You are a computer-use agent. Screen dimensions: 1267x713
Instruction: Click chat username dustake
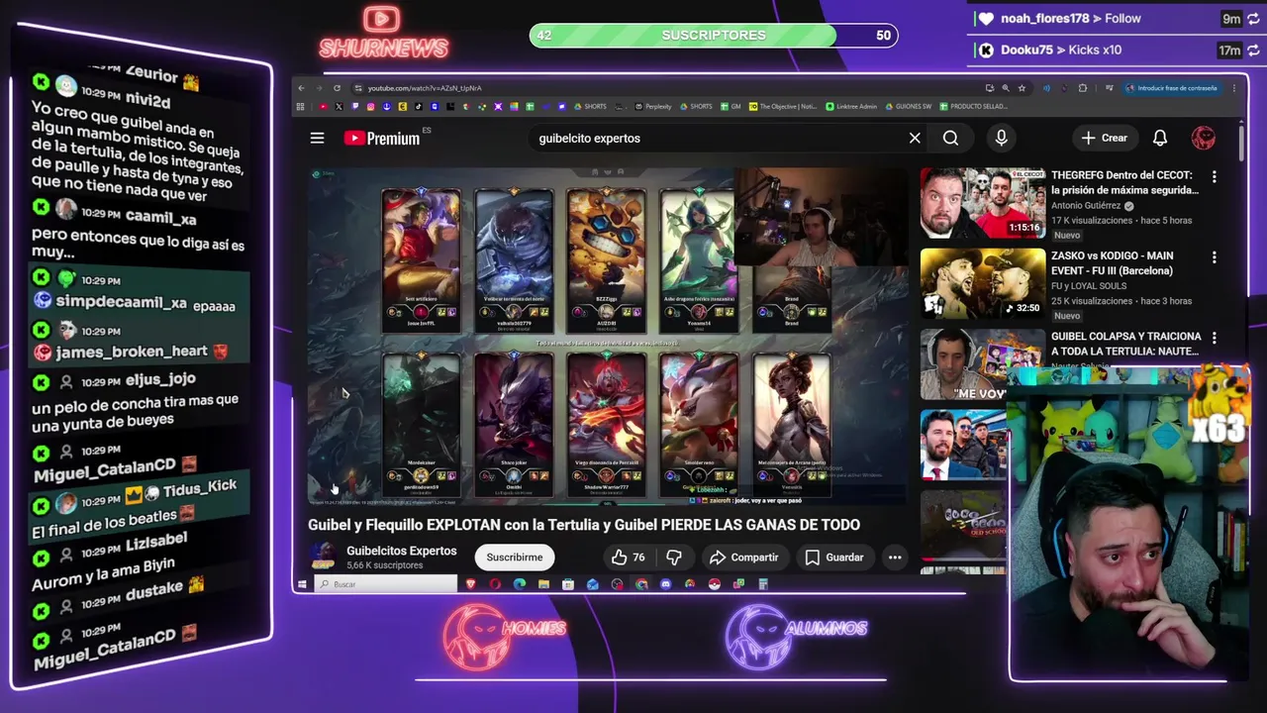[x=154, y=589]
